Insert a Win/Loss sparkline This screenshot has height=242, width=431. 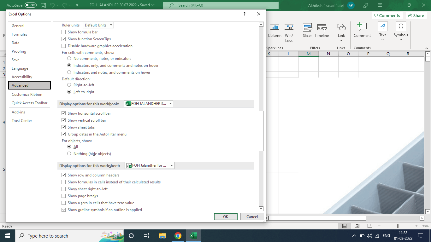289,33
